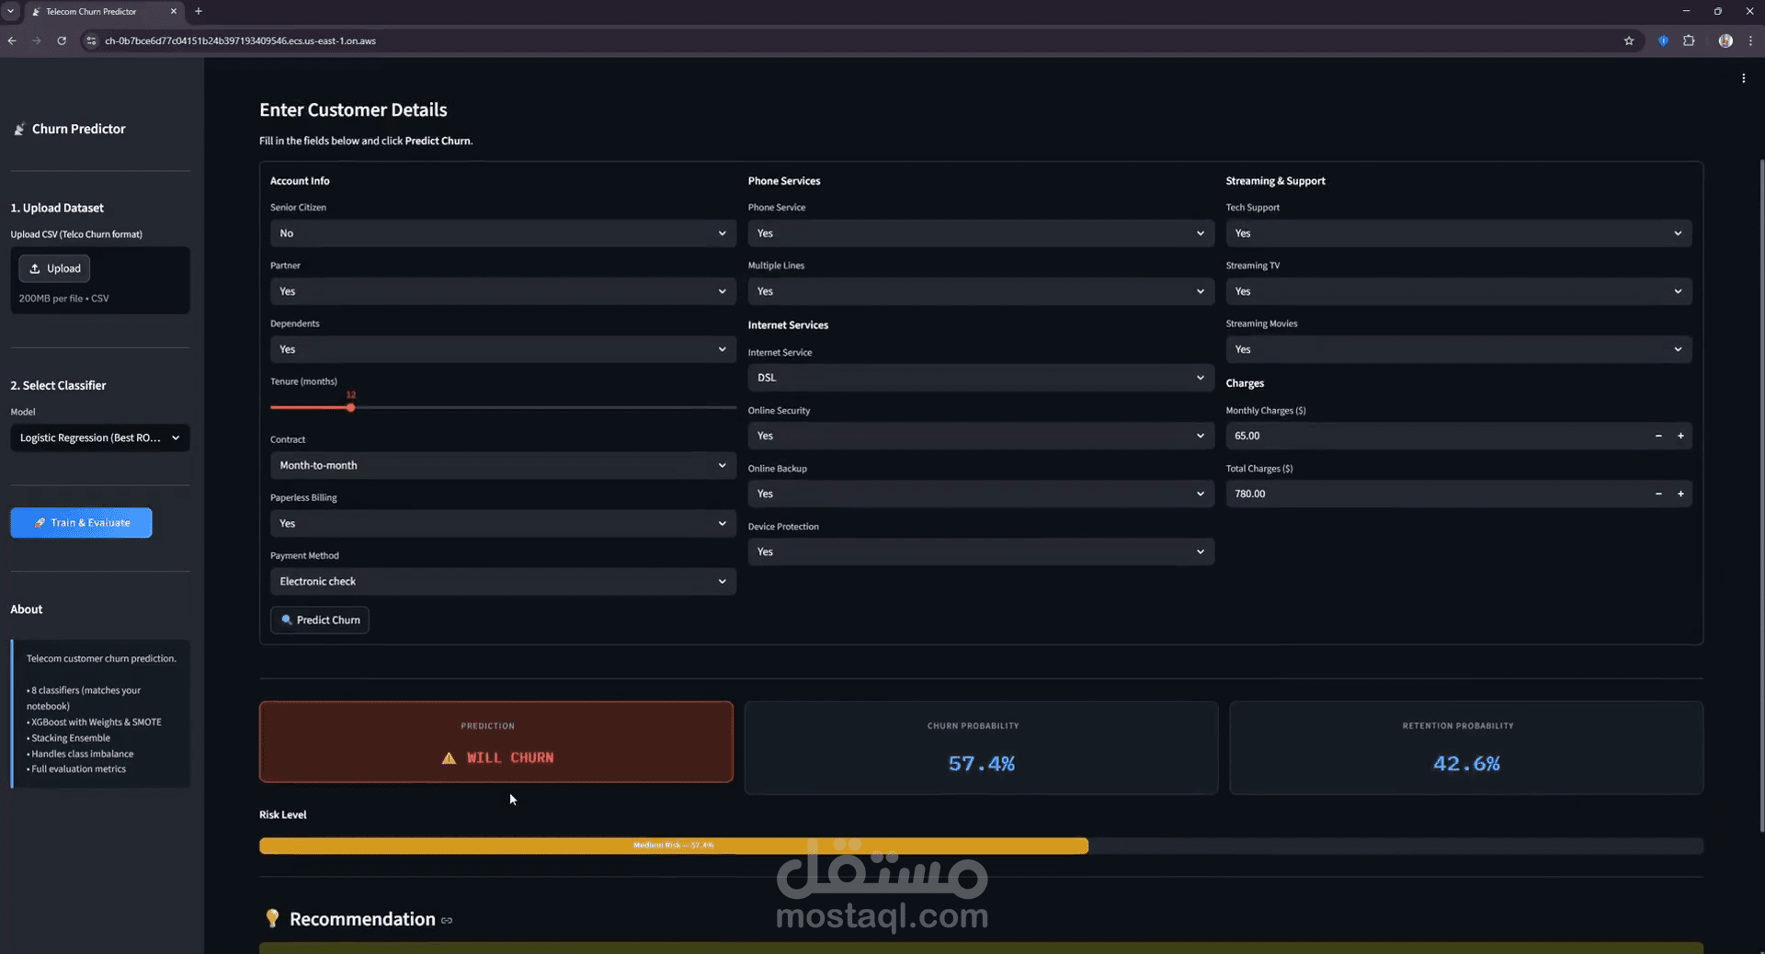Open the Paperless Billing dropdown
This screenshot has height=954, width=1765.
(x=503, y=523)
